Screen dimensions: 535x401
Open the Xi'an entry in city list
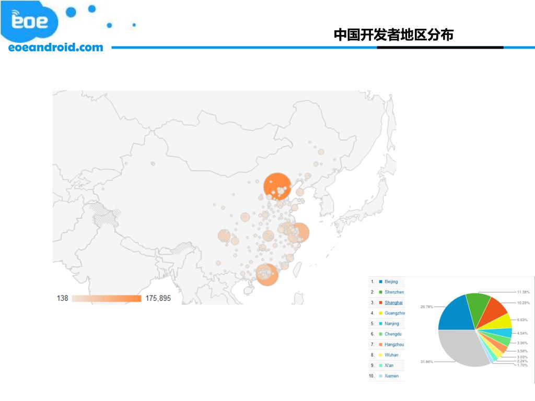[389, 365]
